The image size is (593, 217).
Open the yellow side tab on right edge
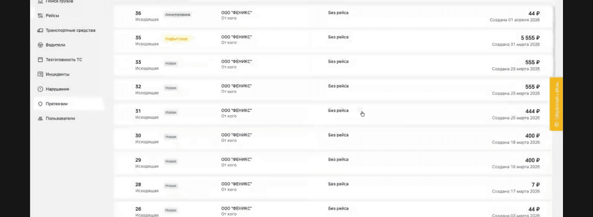pyautogui.click(x=556, y=104)
